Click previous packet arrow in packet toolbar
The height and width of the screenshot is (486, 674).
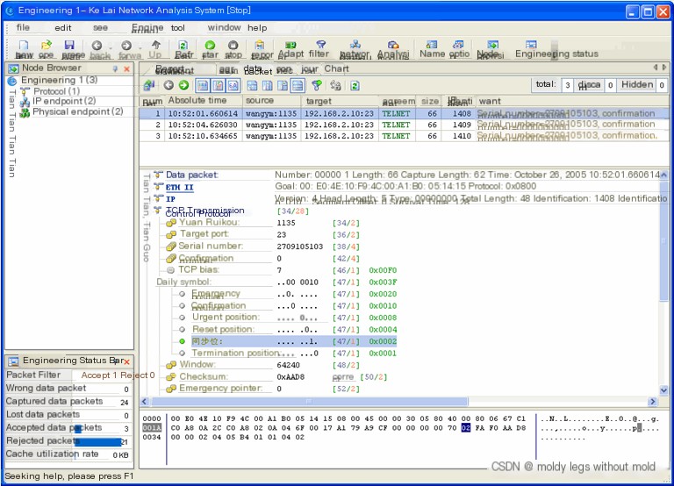168,85
